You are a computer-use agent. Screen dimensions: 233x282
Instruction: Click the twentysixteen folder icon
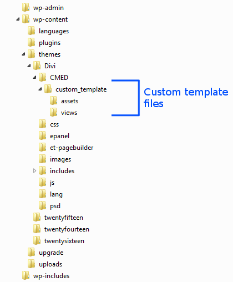pyautogui.click(x=37, y=240)
